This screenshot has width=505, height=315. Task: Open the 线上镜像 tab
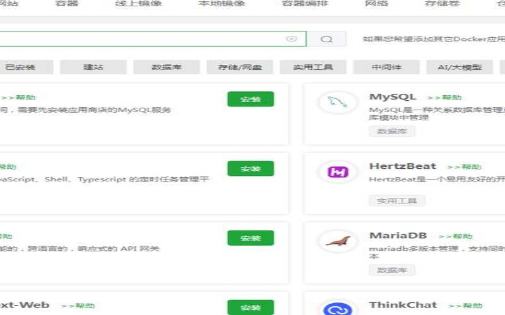pyautogui.click(x=138, y=4)
